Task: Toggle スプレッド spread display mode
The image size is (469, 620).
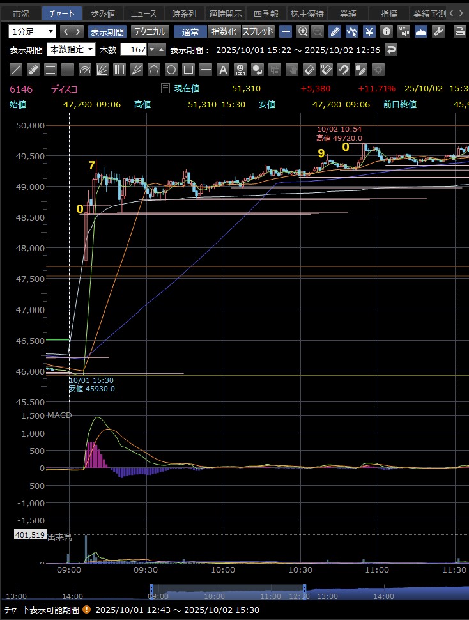Action: coord(258,31)
